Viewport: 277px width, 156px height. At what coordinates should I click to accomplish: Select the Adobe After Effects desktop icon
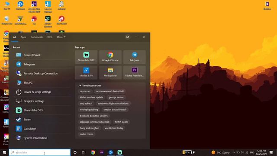point(34,7)
